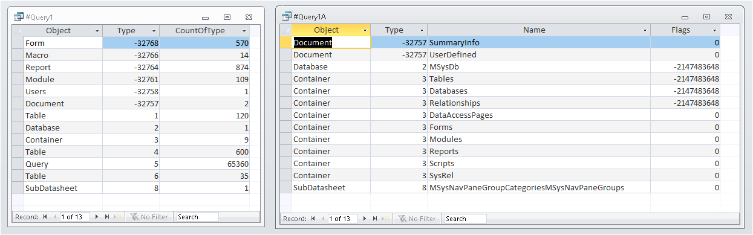The height and width of the screenshot is (235, 753).
Task: Click the Scripts name cell in #Query1A
Action: pyautogui.click(x=539, y=163)
